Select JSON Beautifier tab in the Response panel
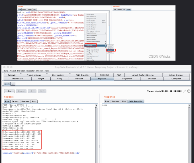The width and height of the screenshot is (194, 163). (136, 101)
